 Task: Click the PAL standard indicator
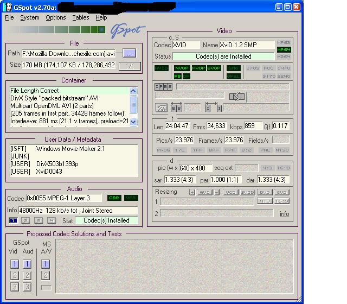pos(265,150)
